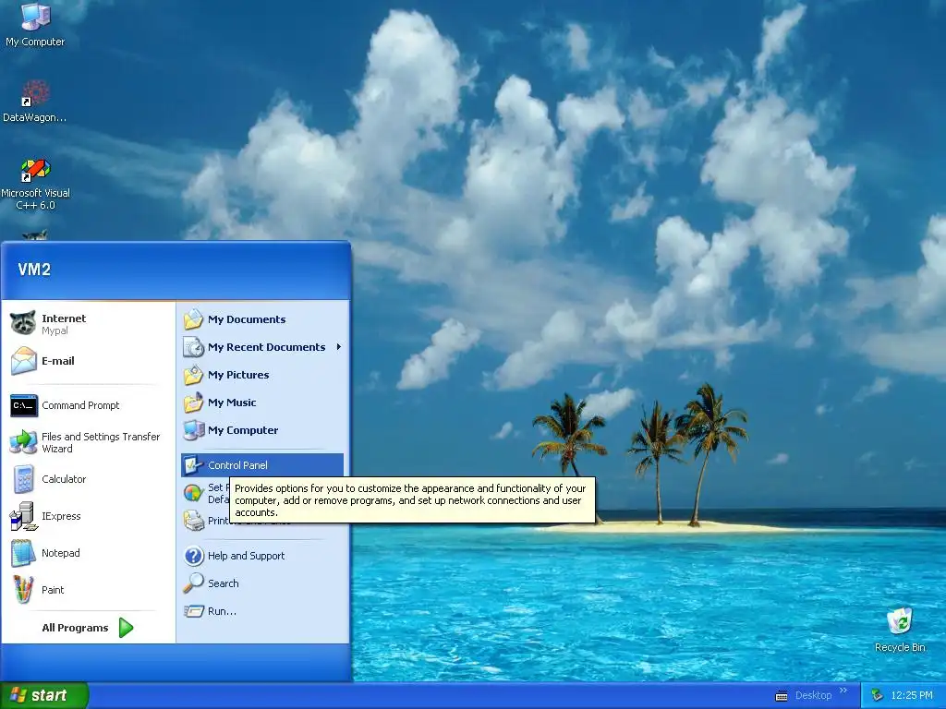Click the VM2 user name header
This screenshot has height=709, width=946.
pyautogui.click(x=34, y=270)
